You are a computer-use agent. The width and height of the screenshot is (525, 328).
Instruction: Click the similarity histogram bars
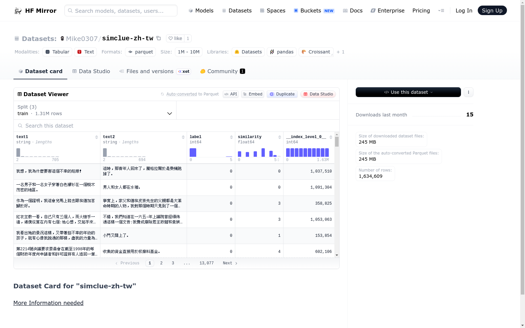tap(259, 153)
